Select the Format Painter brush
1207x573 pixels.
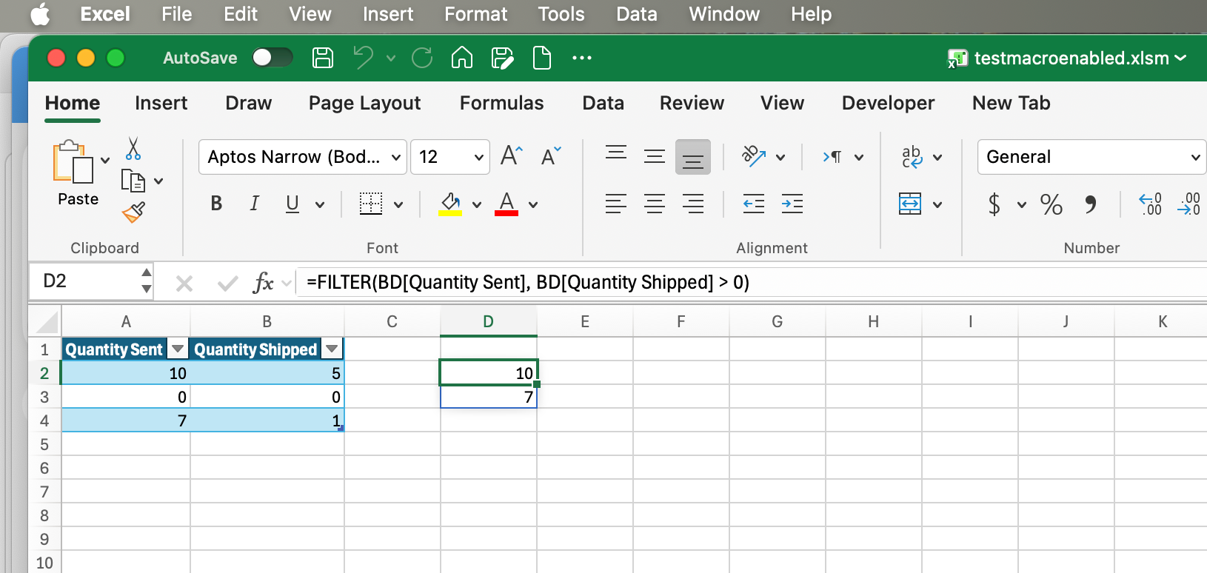134,212
